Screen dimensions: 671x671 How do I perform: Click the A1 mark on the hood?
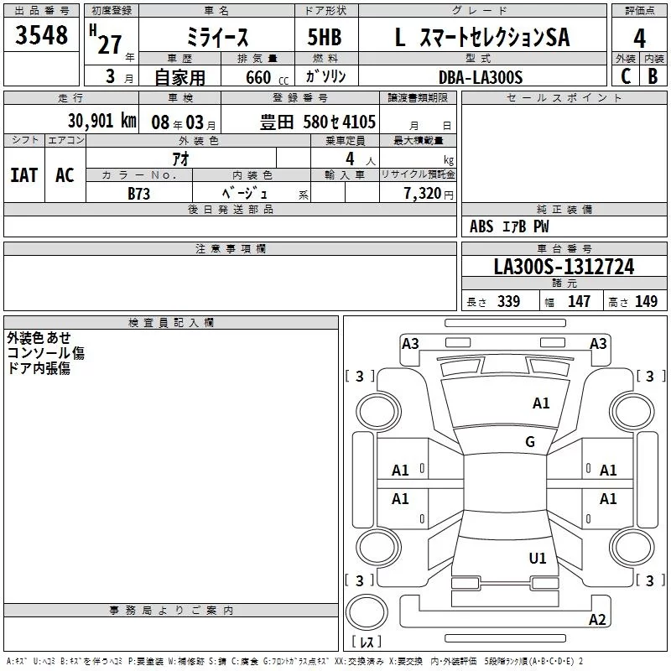tap(541, 403)
